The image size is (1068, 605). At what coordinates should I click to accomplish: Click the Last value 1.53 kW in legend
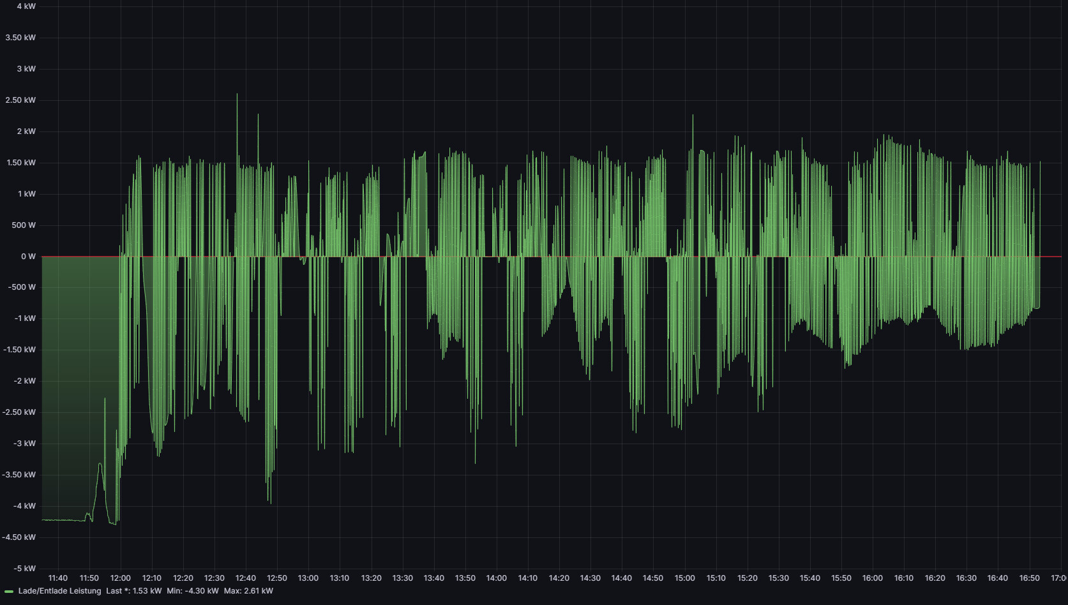(134, 591)
